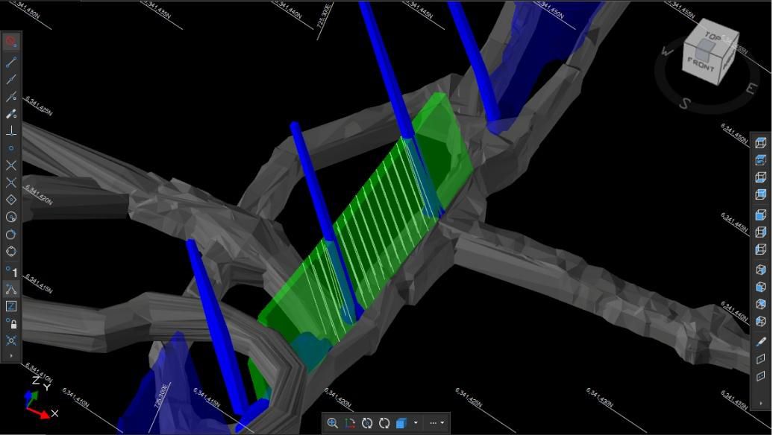Select the first wireframe cube view icon
Screen dimensions: 773x435
point(760,143)
